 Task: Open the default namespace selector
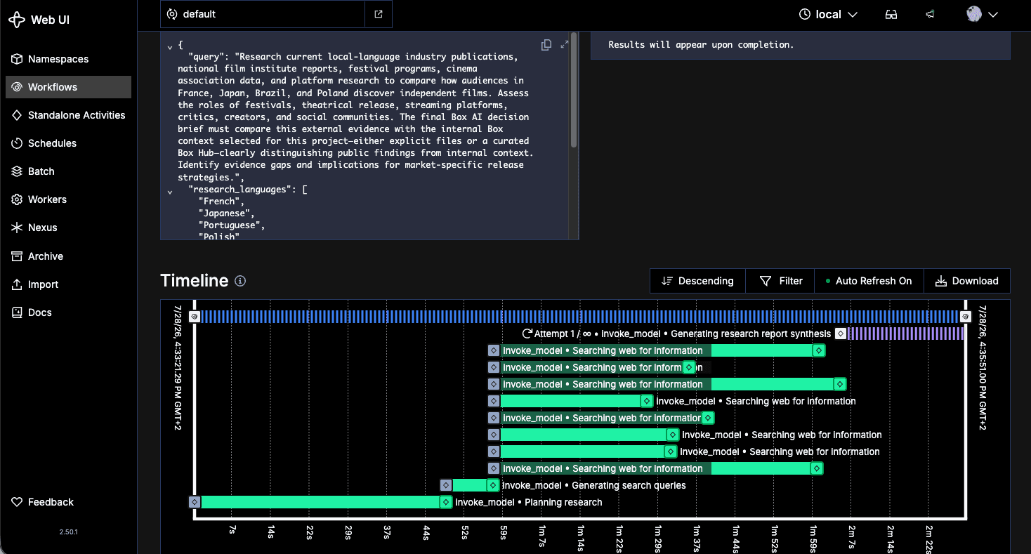tap(263, 14)
